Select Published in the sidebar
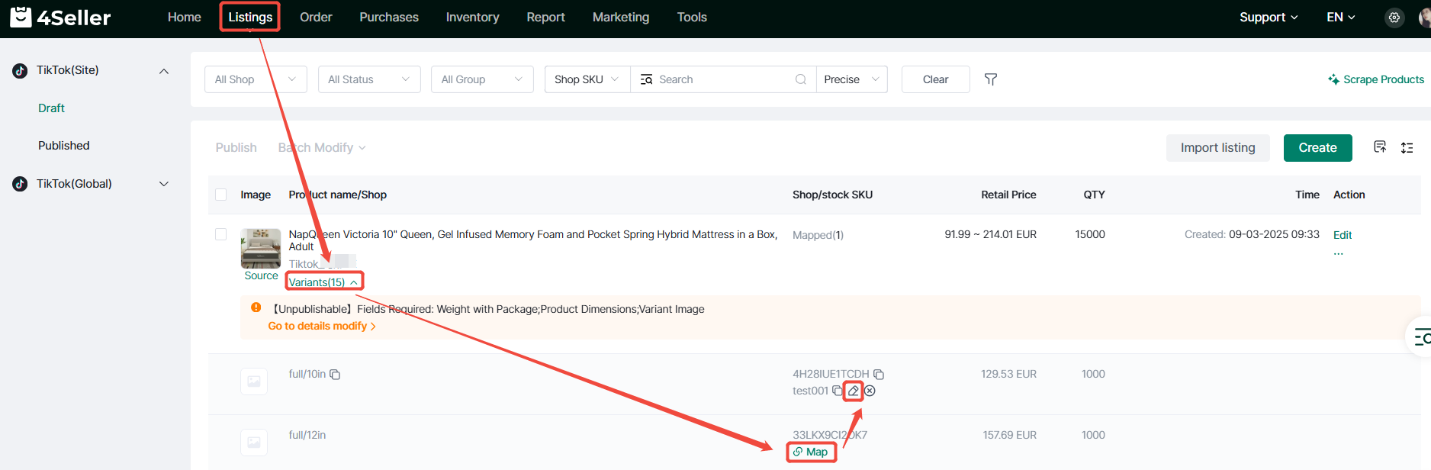This screenshot has width=1431, height=470. [x=64, y=146]
